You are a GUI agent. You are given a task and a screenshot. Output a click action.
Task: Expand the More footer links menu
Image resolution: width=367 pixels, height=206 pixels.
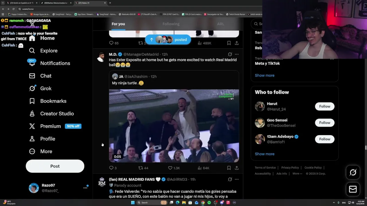[x=297, y=174]
